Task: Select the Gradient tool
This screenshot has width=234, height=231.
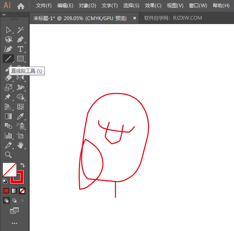Action: click(8, 116)
